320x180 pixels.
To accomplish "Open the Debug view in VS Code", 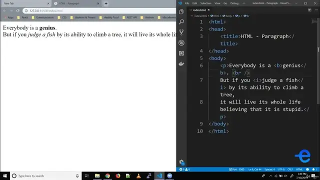I will (x=181, y=42).
